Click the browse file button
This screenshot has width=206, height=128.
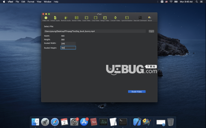click(151, 31)
